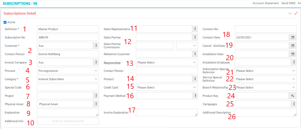Click the Special Code input field
The width and height of the screenshot is (301, 129).
68,87
